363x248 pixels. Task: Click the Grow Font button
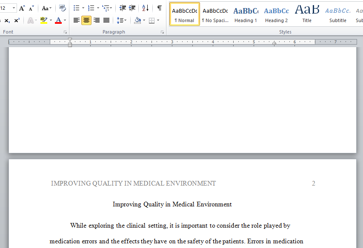click(22, 8)
